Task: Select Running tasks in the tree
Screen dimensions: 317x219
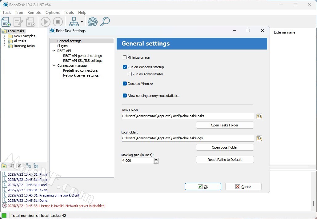Action: click(24, 46)
